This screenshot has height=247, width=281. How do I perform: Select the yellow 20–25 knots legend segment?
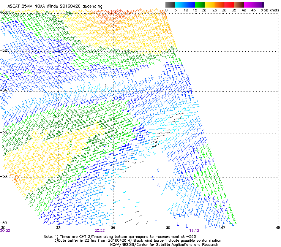pyautogui.click(x=210, y=5)
